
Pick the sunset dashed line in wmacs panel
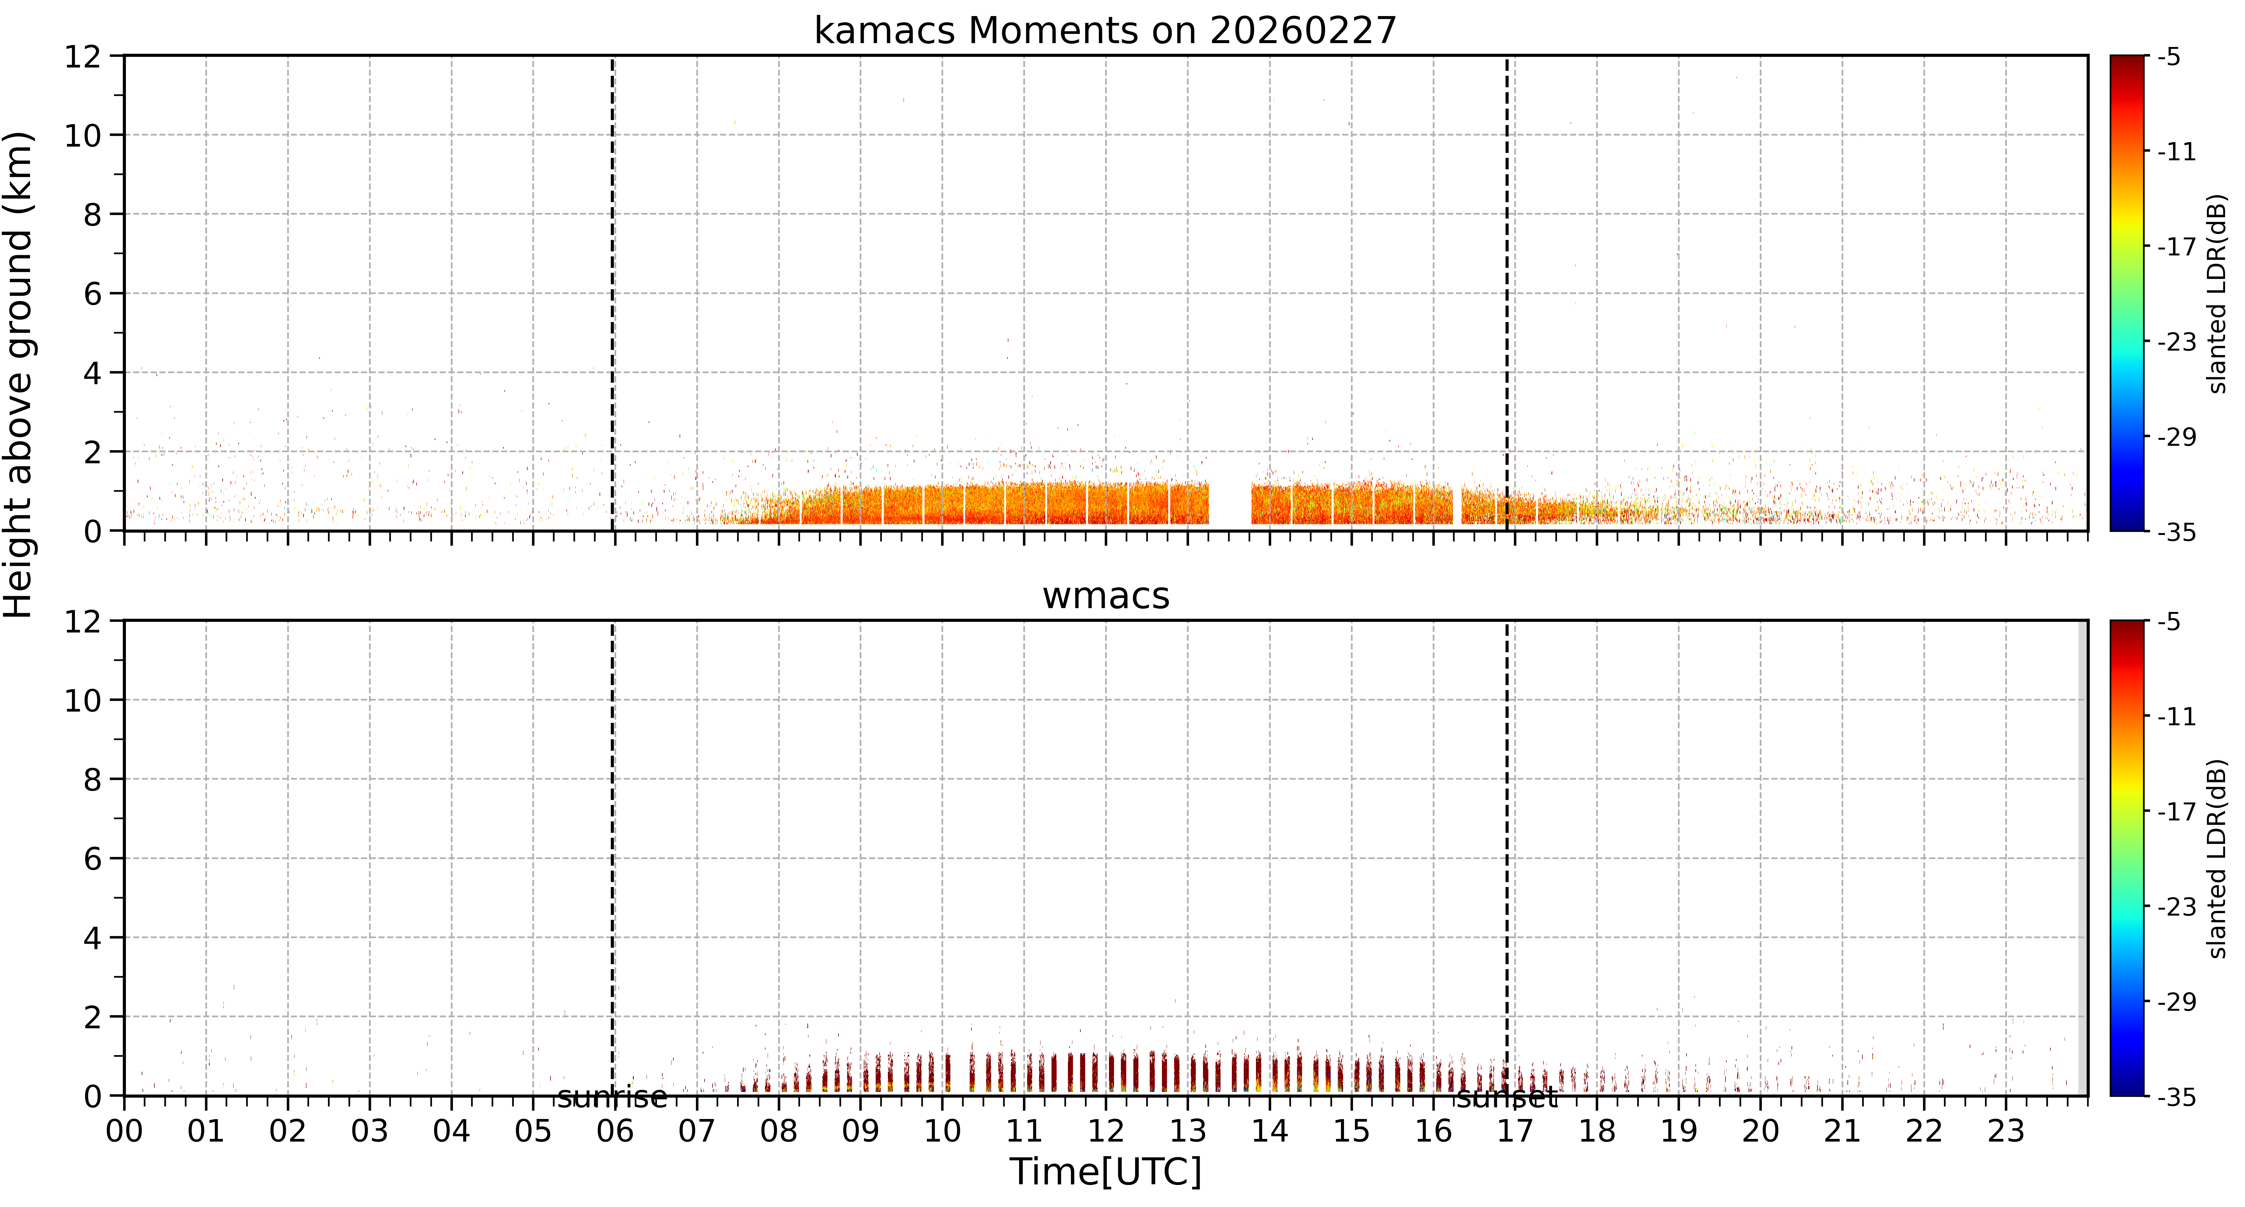[x=1507, y=858]
